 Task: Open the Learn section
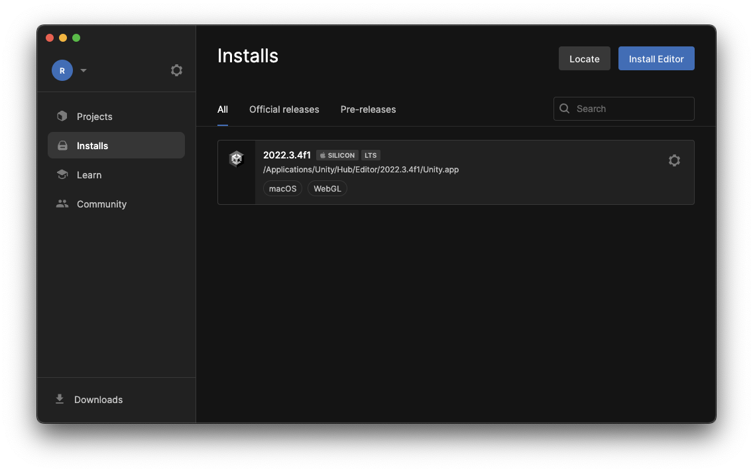click(116, 175)
